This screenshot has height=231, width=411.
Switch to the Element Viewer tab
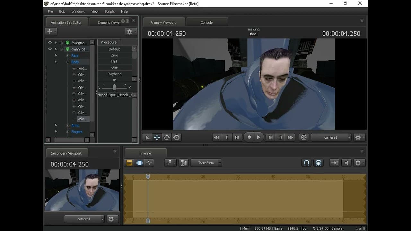(x=109, y=22)
